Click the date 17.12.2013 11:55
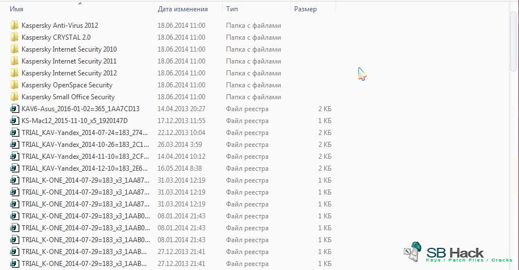Viewport: 519px width, 270px height. [181, 121]
